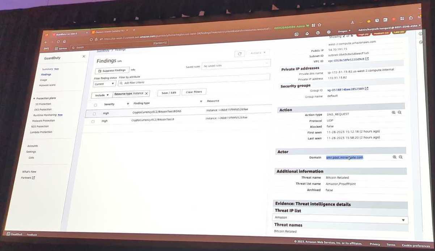
Task: Sort findings by Severity column arrow
Action: pyautogui.click(x=128, y=104)
